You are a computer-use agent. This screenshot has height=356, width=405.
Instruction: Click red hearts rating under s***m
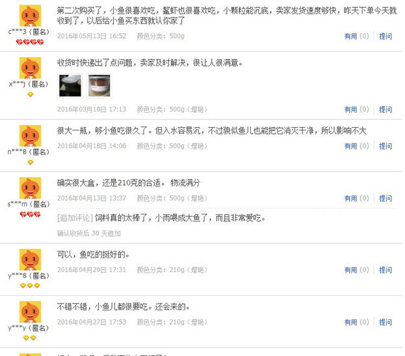tap(30, 214)
